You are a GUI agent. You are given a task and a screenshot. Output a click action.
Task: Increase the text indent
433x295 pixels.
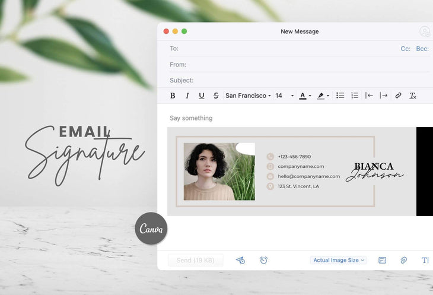[x=384, y=96]
